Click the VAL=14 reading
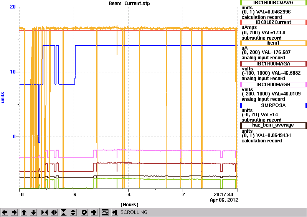Image resolution: width=307 pixels, height=217 pixels. pos(269,115)
